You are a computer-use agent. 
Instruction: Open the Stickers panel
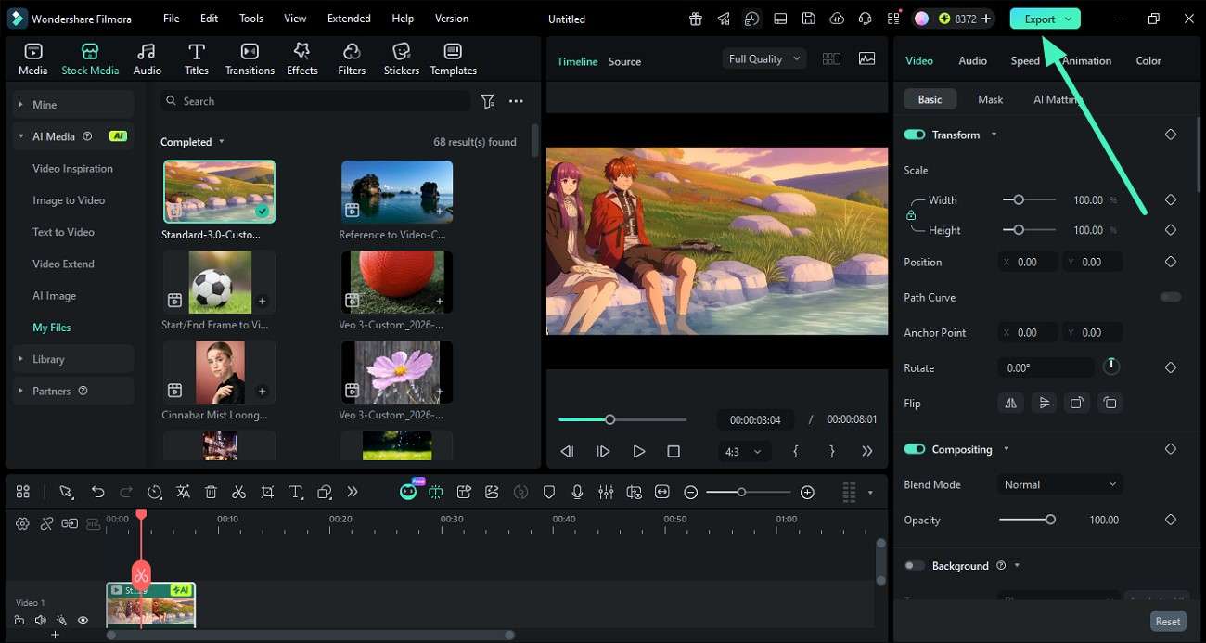click(x=401, y=59)
